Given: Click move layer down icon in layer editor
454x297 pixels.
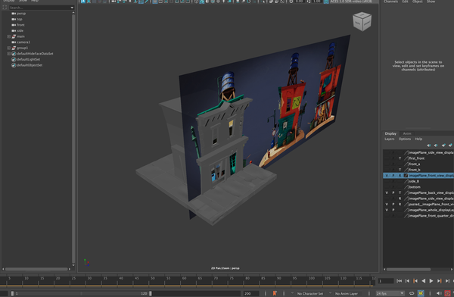Looking at the screenshot, I should pos(436,145).
